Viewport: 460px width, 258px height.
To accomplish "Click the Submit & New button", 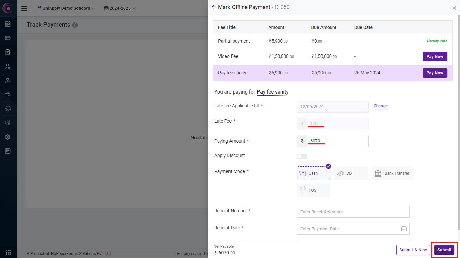I will coord(413,250).
